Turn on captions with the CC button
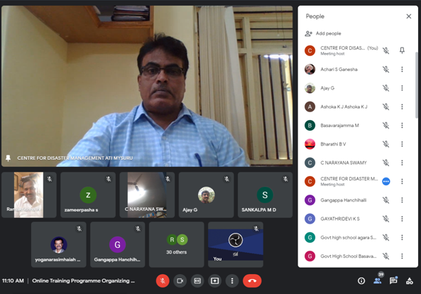The height and width of the screenshot is (294, 421). (x=197, y=281)
